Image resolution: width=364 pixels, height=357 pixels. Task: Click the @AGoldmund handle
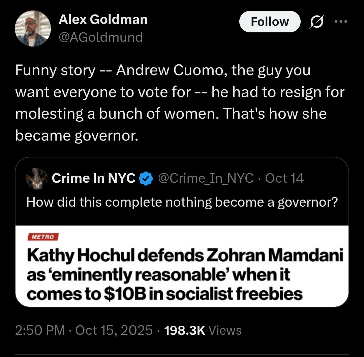click(101, 37)
